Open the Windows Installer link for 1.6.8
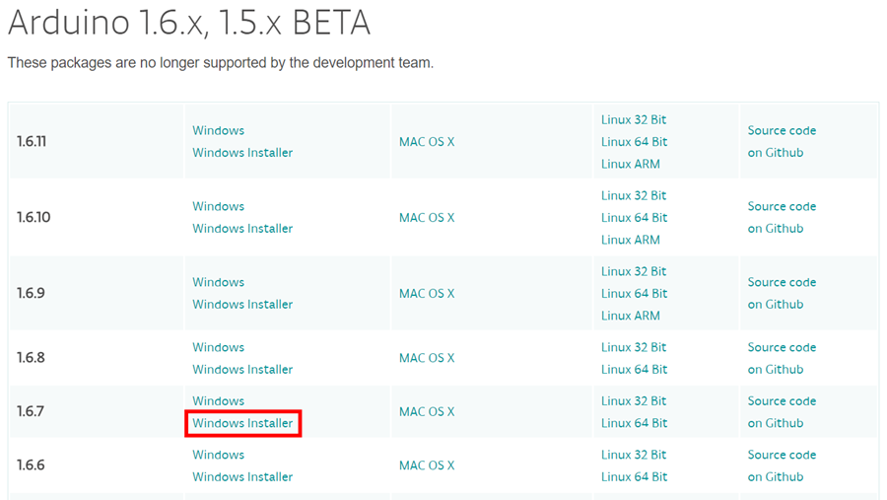The image size is (887, 500). pyautogui.click(x=242, y=369)
